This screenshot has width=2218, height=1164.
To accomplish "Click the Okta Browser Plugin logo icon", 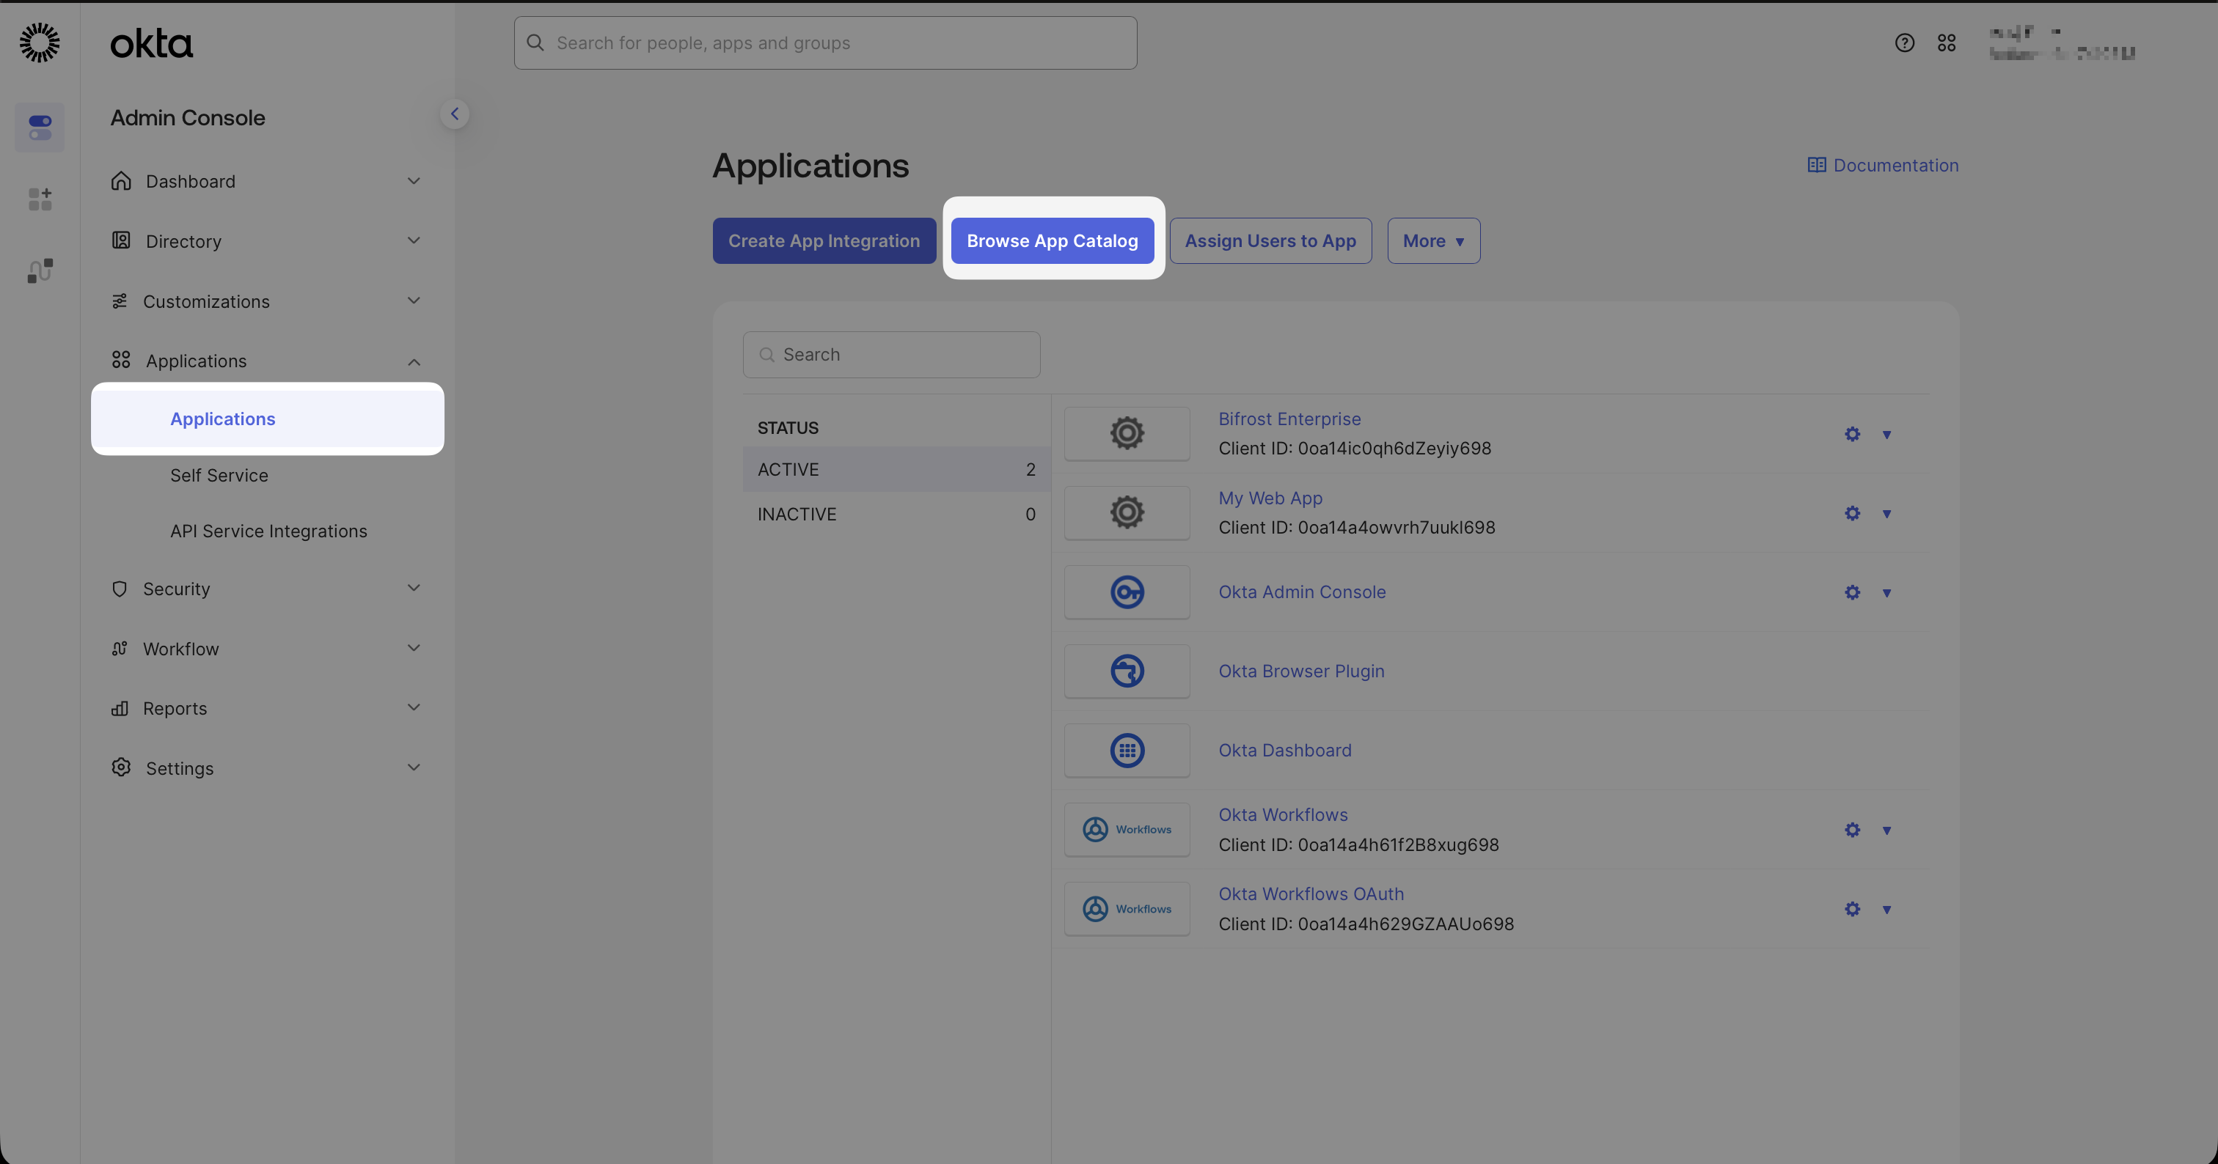I will click(x=1127, y=671).
